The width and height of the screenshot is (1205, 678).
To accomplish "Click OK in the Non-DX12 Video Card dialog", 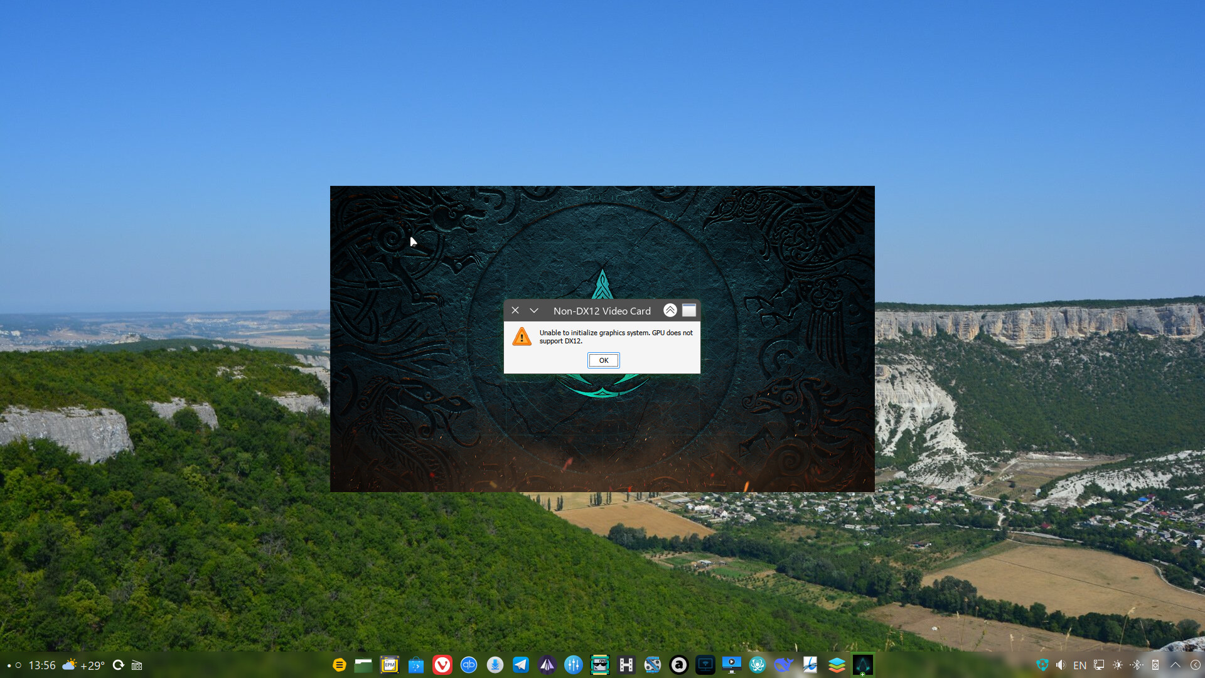I will 603,360.
